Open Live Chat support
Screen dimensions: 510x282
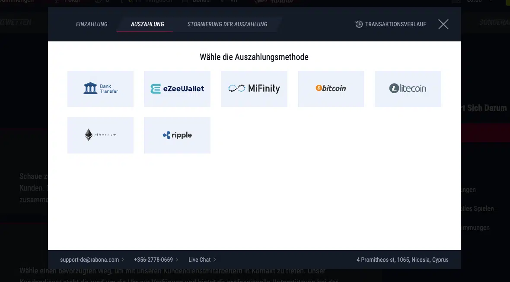pos(202,260)
